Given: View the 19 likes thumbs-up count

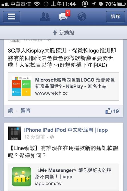Looking at the screenshot, I should click(x=112, y=111).
